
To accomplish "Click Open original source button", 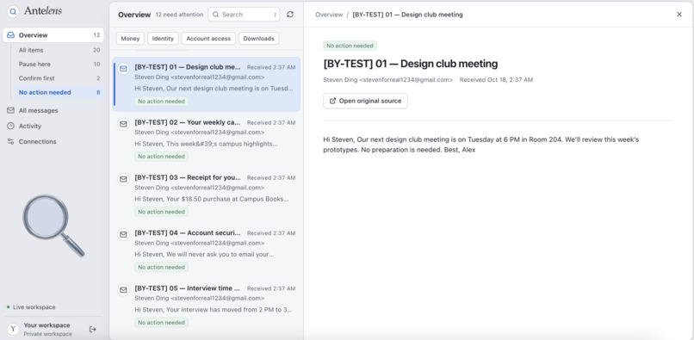I will point(365,101).
